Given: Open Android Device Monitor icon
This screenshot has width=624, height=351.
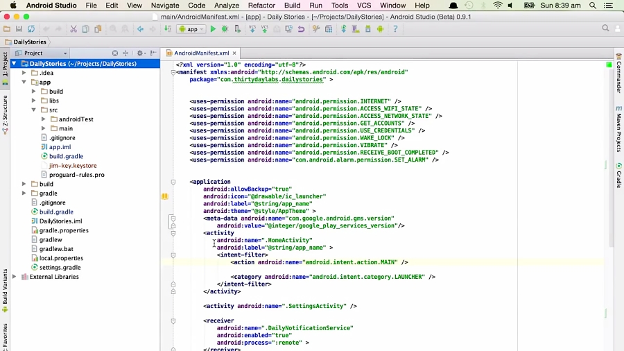Looking at the screenshot, I should click(381, 29).
